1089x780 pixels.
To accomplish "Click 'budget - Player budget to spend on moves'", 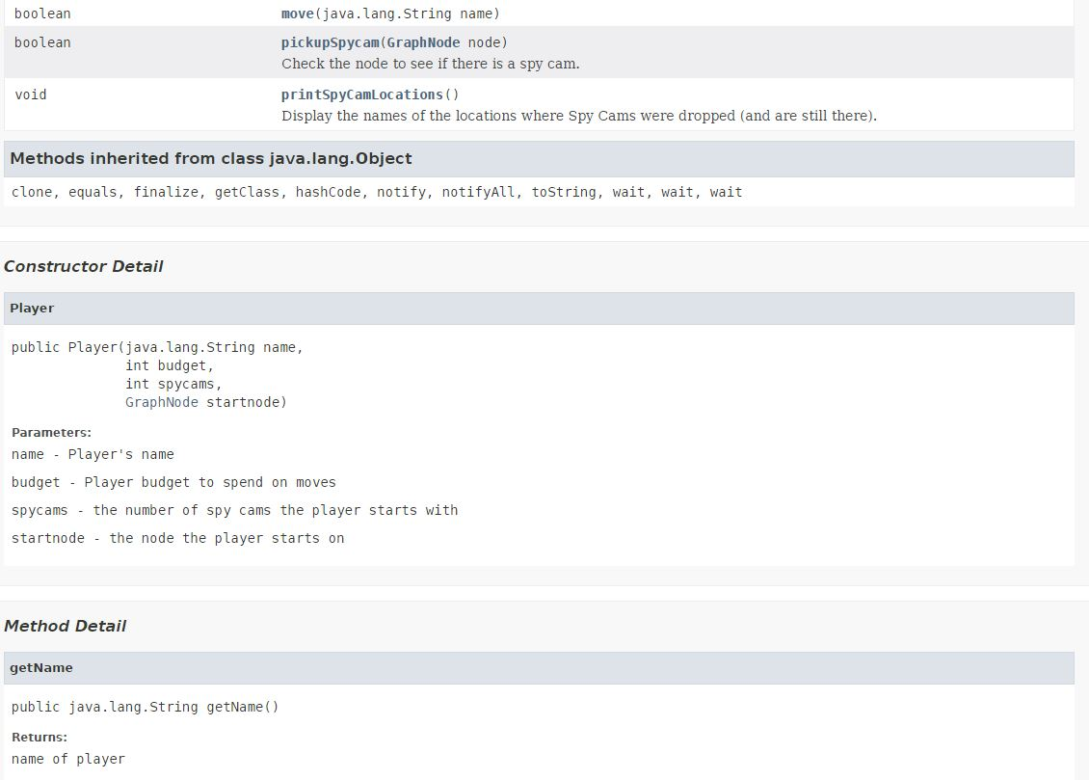I will point(173,482).
